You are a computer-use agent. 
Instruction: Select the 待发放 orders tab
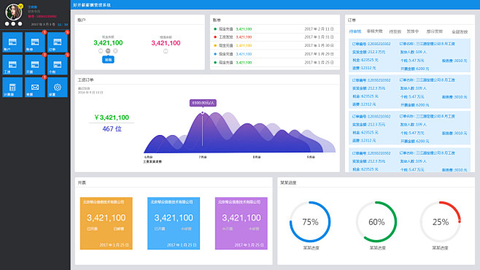click(395, 31)
